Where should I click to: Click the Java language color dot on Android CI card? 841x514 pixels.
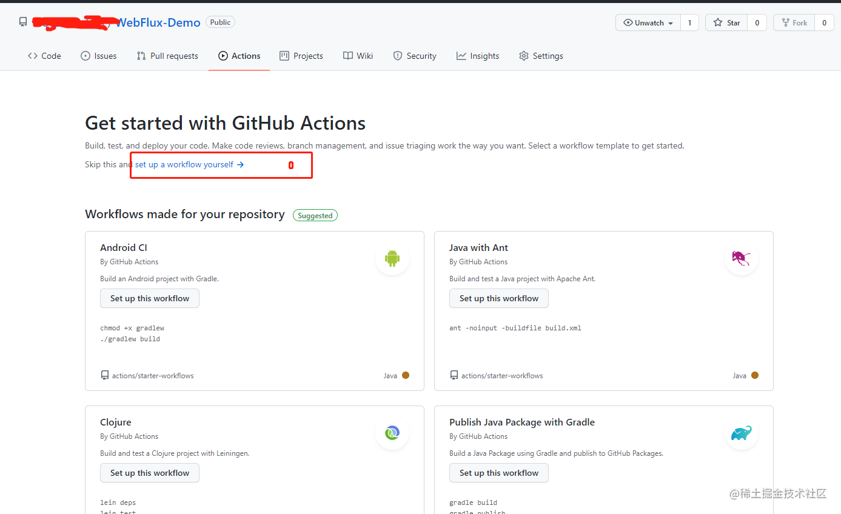click(405, 375)
